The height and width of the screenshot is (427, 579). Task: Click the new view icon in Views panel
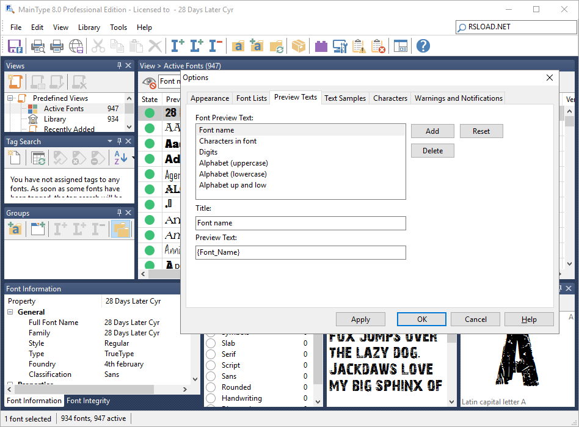(15, 82)
